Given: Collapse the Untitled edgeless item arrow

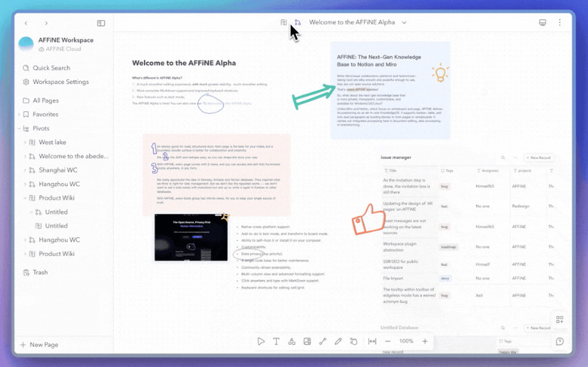Looking at the screenshot, I should pos(31,212).
